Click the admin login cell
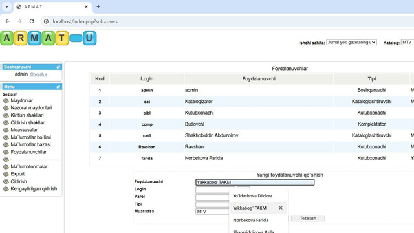This screenshot has height=233, width=414. point(147,91)
